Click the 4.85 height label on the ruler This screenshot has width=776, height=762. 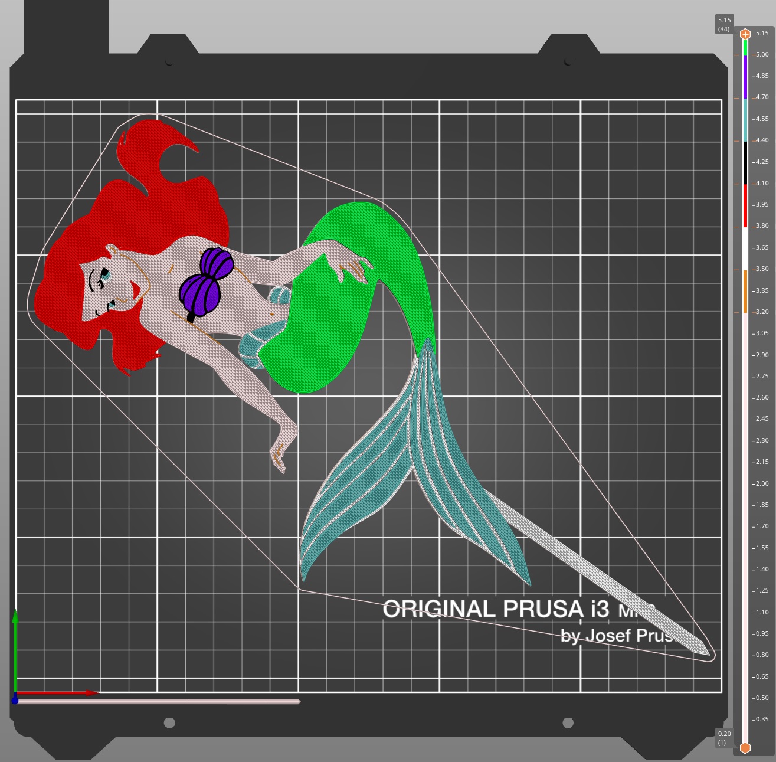pos(762,76)
